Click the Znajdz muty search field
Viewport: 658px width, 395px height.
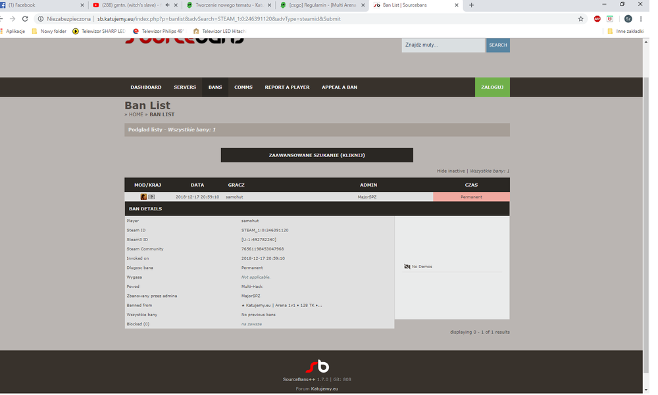(x=443, y=45)
